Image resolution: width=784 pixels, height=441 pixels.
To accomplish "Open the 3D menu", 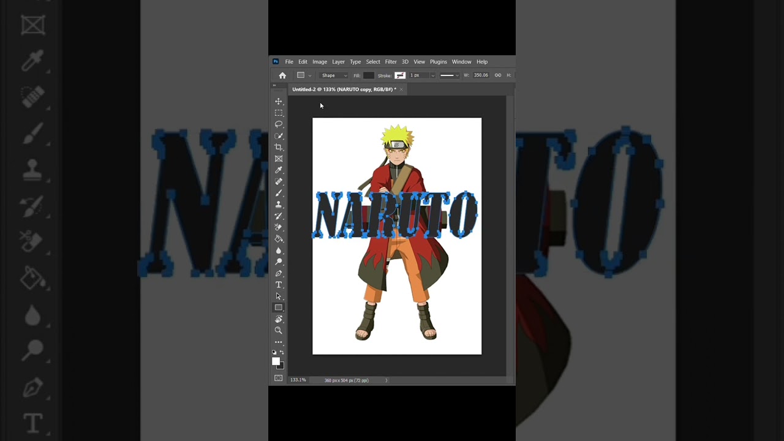I will pos(405,62).
